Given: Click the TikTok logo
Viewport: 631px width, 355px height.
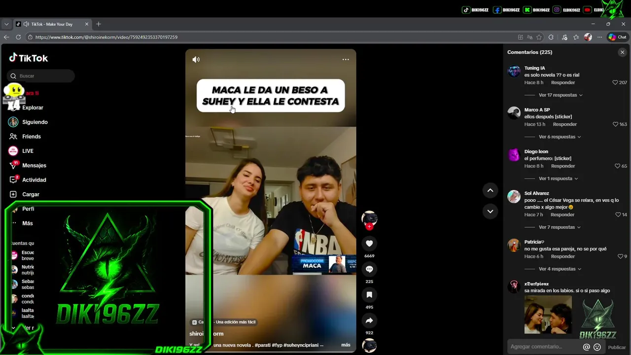Looking at the screenshot, I should [29, 58].
